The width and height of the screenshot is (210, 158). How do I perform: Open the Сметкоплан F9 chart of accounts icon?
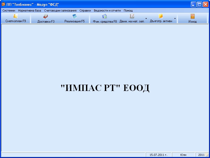(x=15, y=16)
